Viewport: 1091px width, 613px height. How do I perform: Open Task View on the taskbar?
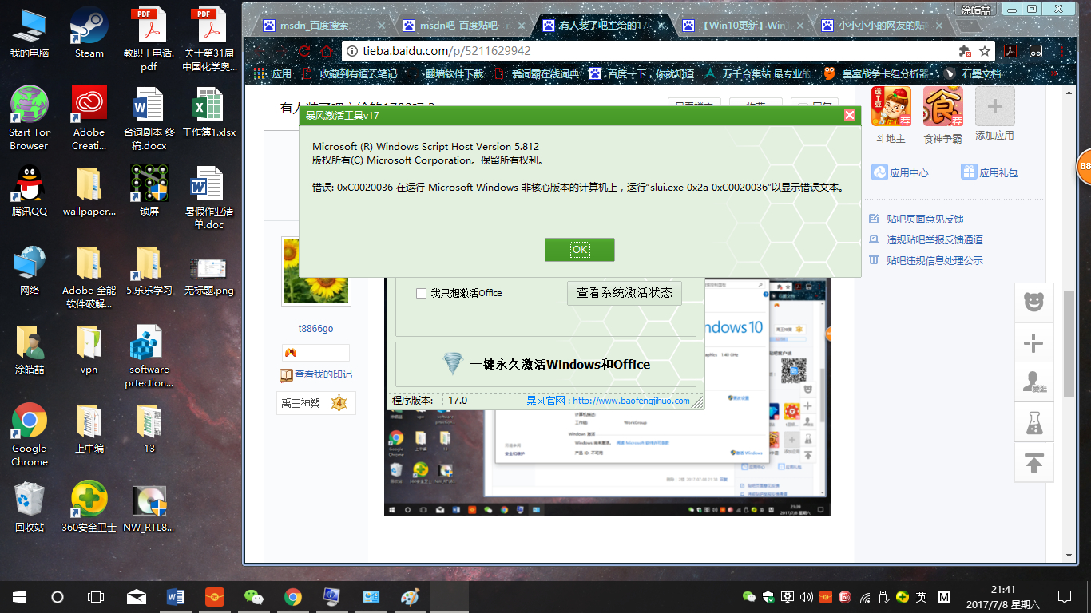(96, 597)
